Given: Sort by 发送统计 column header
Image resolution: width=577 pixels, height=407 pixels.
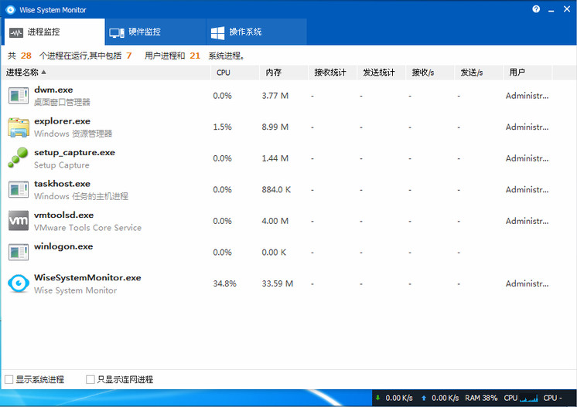Looking at the screenshot, I should 381,73.
